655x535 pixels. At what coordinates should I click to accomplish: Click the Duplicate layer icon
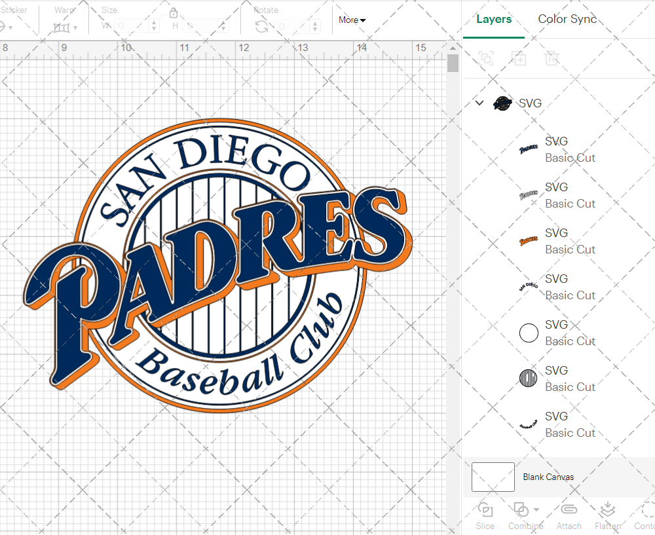click(519, 58)
